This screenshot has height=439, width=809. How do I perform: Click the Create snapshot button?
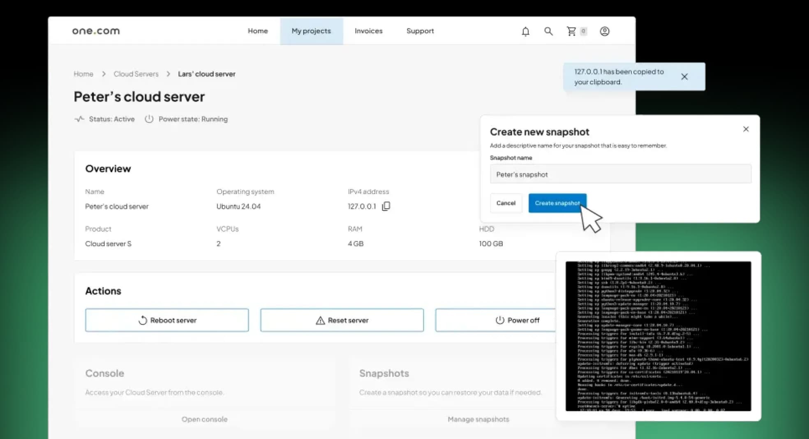[557, 203]
